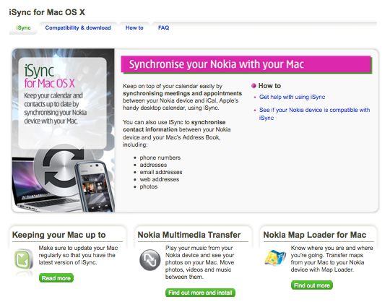
Task: Click the Read more button
Action: coord(56,278)
